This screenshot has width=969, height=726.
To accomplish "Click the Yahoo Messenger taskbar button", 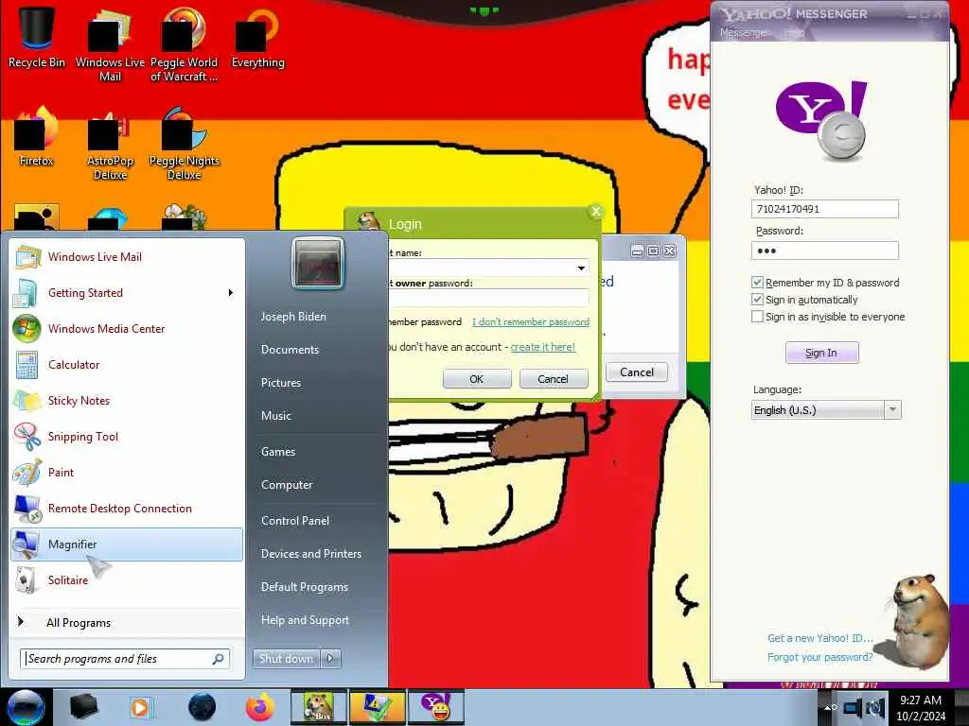I will click(435, 707).
